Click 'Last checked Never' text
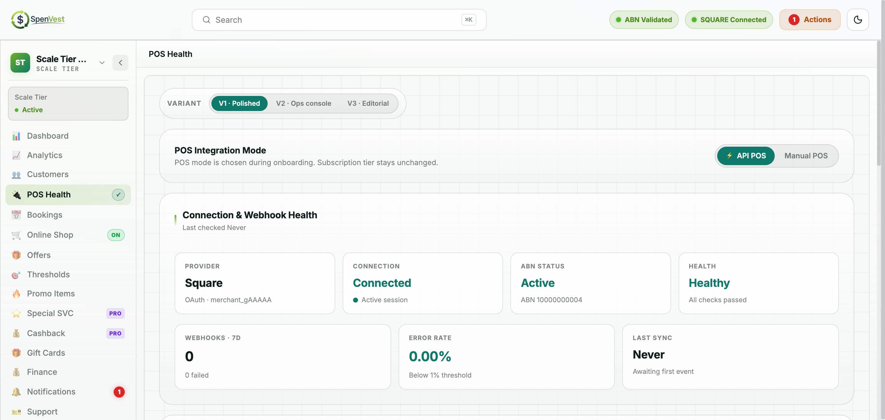Image resolution: width=885 pixels, height=420 pixels. 214,228
